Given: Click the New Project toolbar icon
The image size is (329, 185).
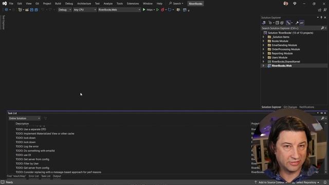Looking at the screenshot, I should click(x=20, y=10).
